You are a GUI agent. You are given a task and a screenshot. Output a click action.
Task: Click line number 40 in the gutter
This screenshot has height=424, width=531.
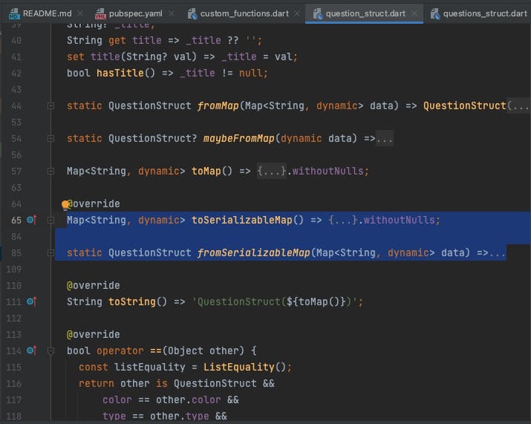pos(16,41)
